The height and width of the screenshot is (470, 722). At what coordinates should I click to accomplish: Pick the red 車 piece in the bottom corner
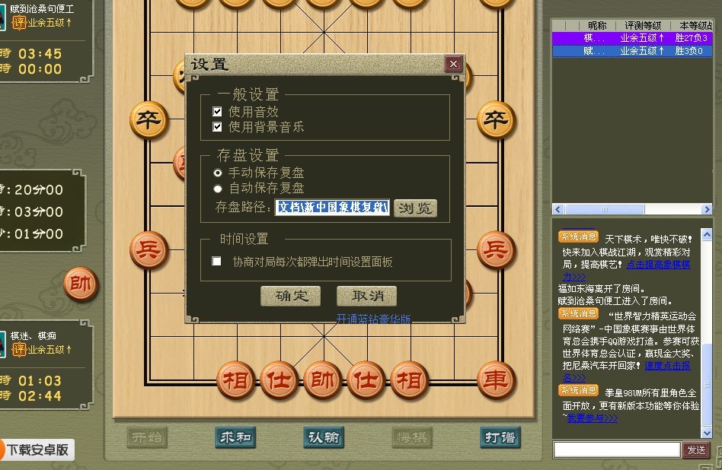[x=496, y=380]
